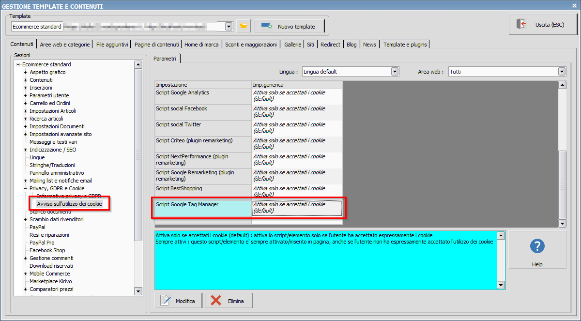581x321 pixels.
Task: Select Avviso sull'utilizzo dei cookie item
Action: click(69, 204)
